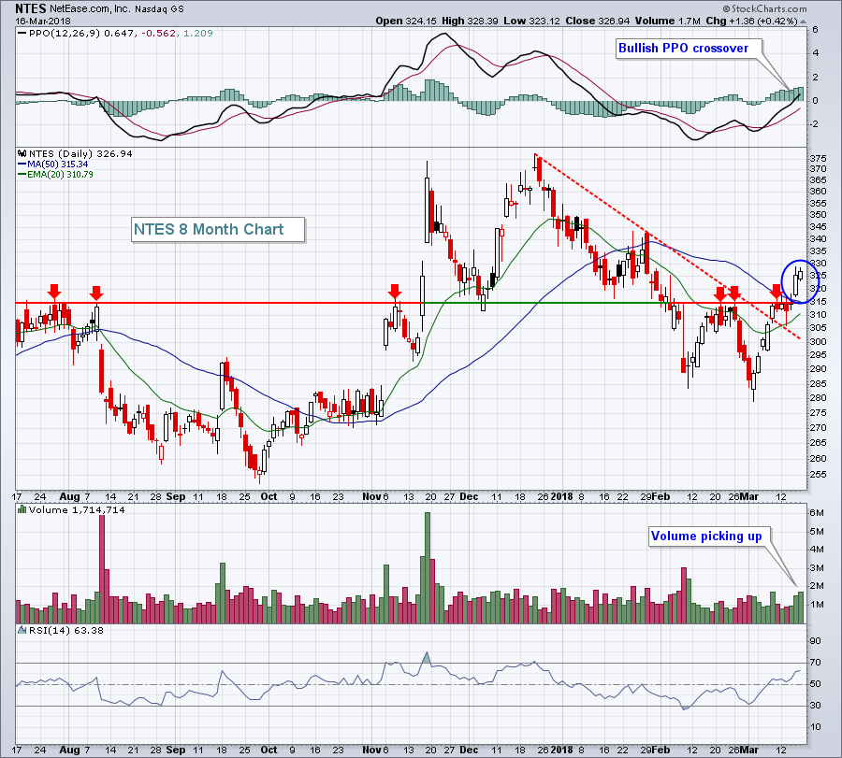Click the Sep label on bottom date axis
Screen dimensions: 842x758
coord(176,750)
